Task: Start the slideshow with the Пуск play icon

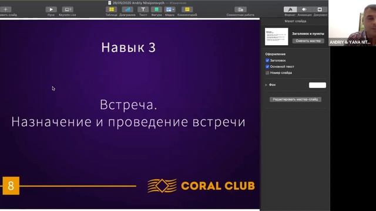Action: click(x=51, y=9)
